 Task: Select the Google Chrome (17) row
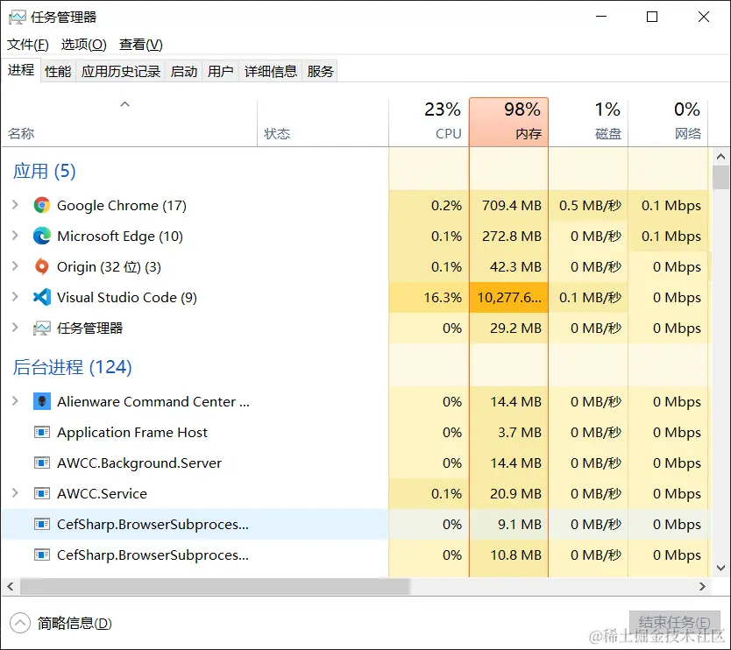point(356,206)
